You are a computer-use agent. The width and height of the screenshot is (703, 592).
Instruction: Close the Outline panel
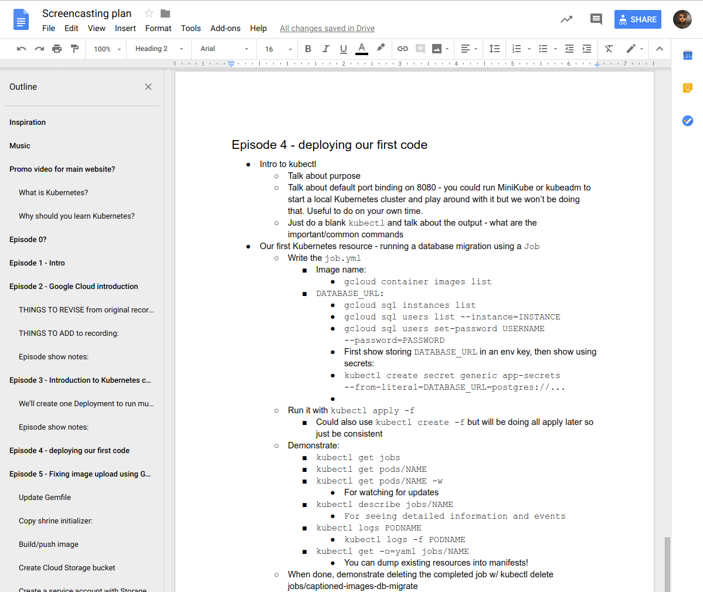(148, 87)
